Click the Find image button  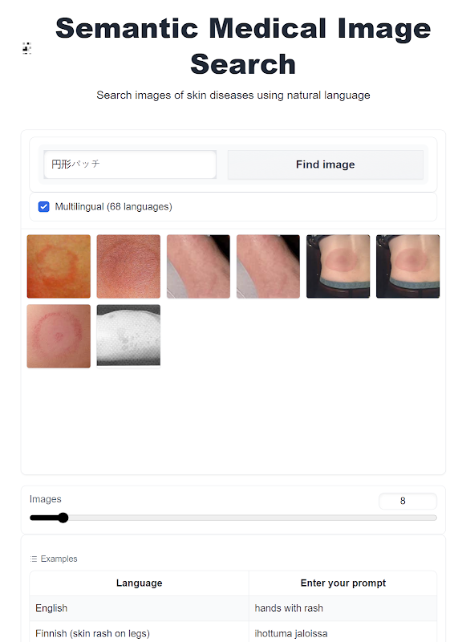326,165
